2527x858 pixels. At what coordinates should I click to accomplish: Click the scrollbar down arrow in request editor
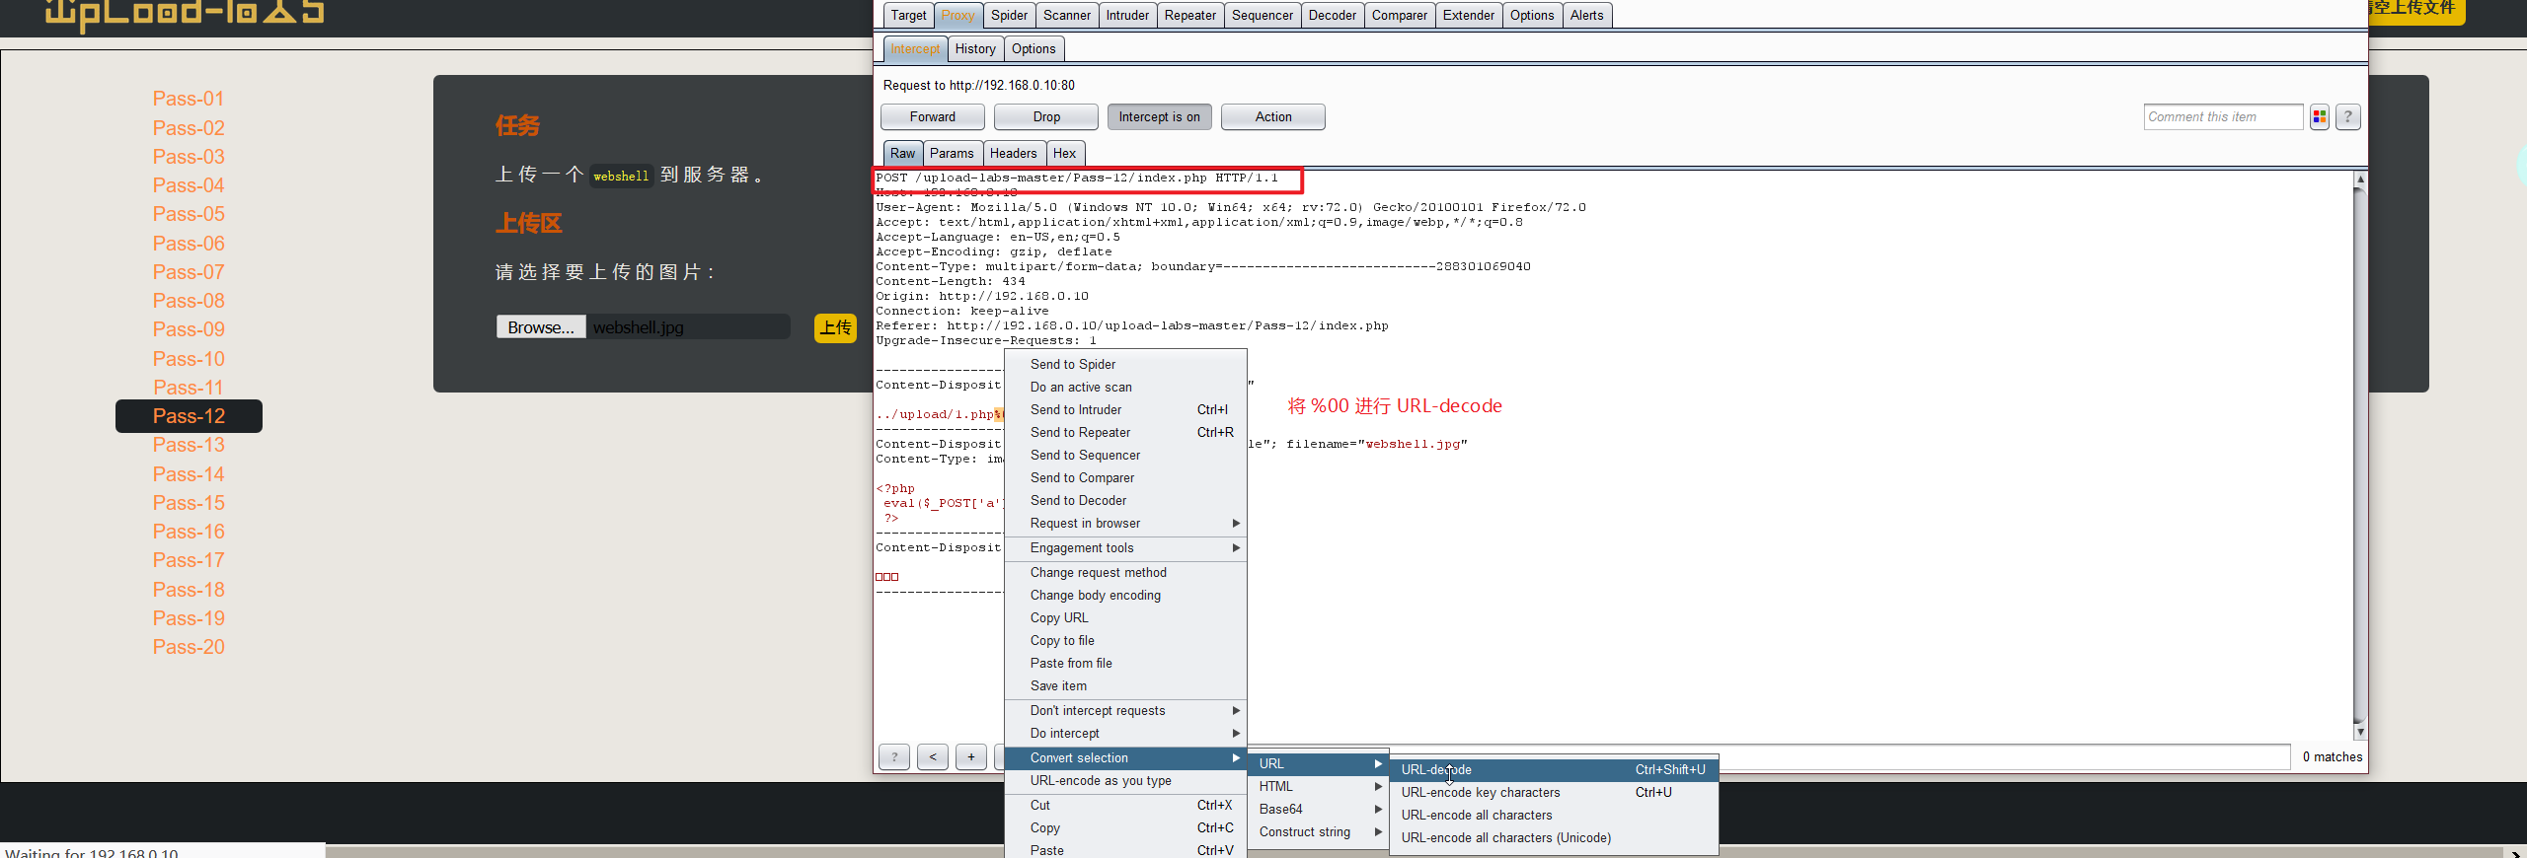tap(2360, 732)
